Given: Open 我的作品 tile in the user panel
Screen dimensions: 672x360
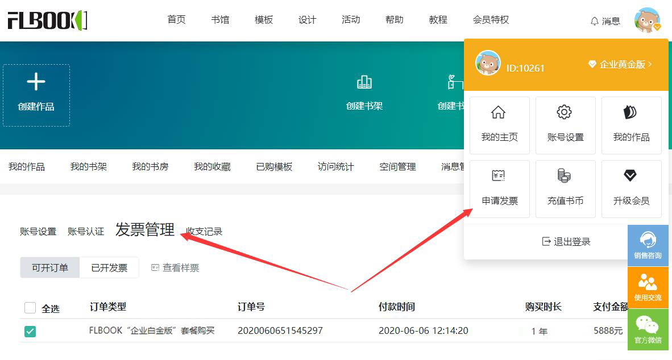Looking at the screenshot, I should click(631, 125).
